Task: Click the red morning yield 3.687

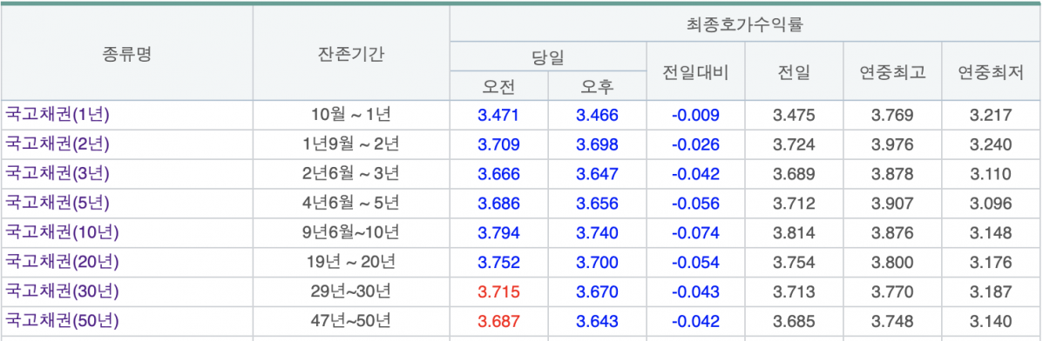Action: click(499, 322)
